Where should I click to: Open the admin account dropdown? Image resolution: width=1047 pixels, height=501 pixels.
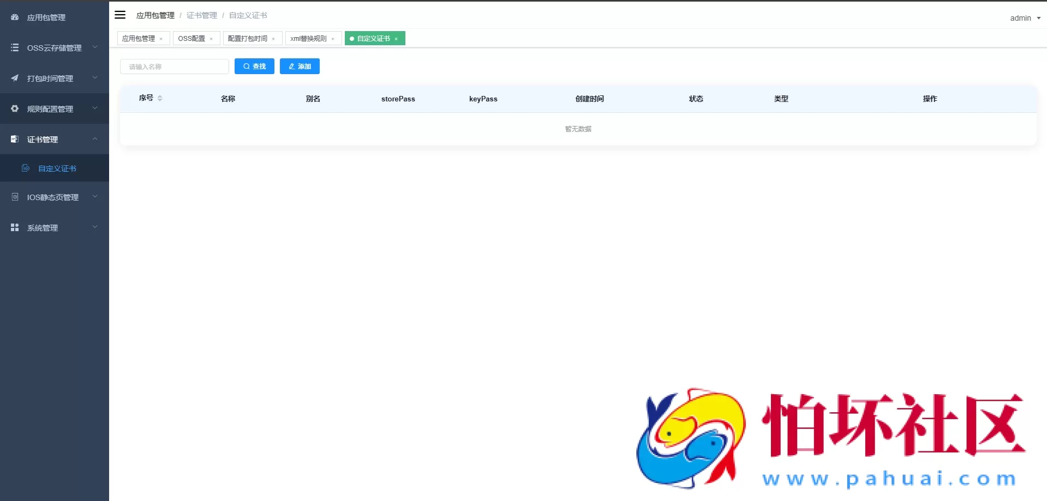coord(1024,17)
